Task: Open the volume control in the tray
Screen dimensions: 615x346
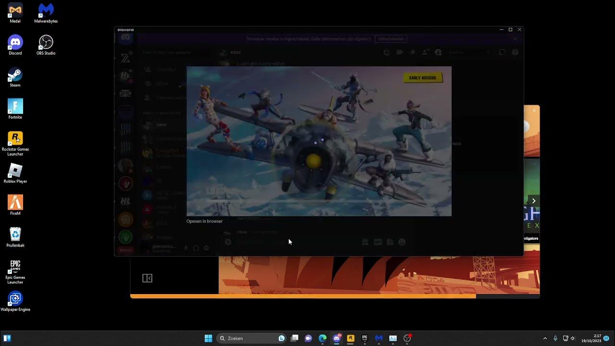Action: point(573,338)
